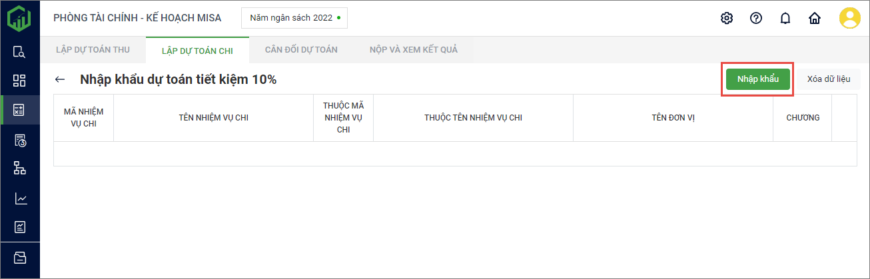Select the calculator budget sidebar icon

point(19,110)
